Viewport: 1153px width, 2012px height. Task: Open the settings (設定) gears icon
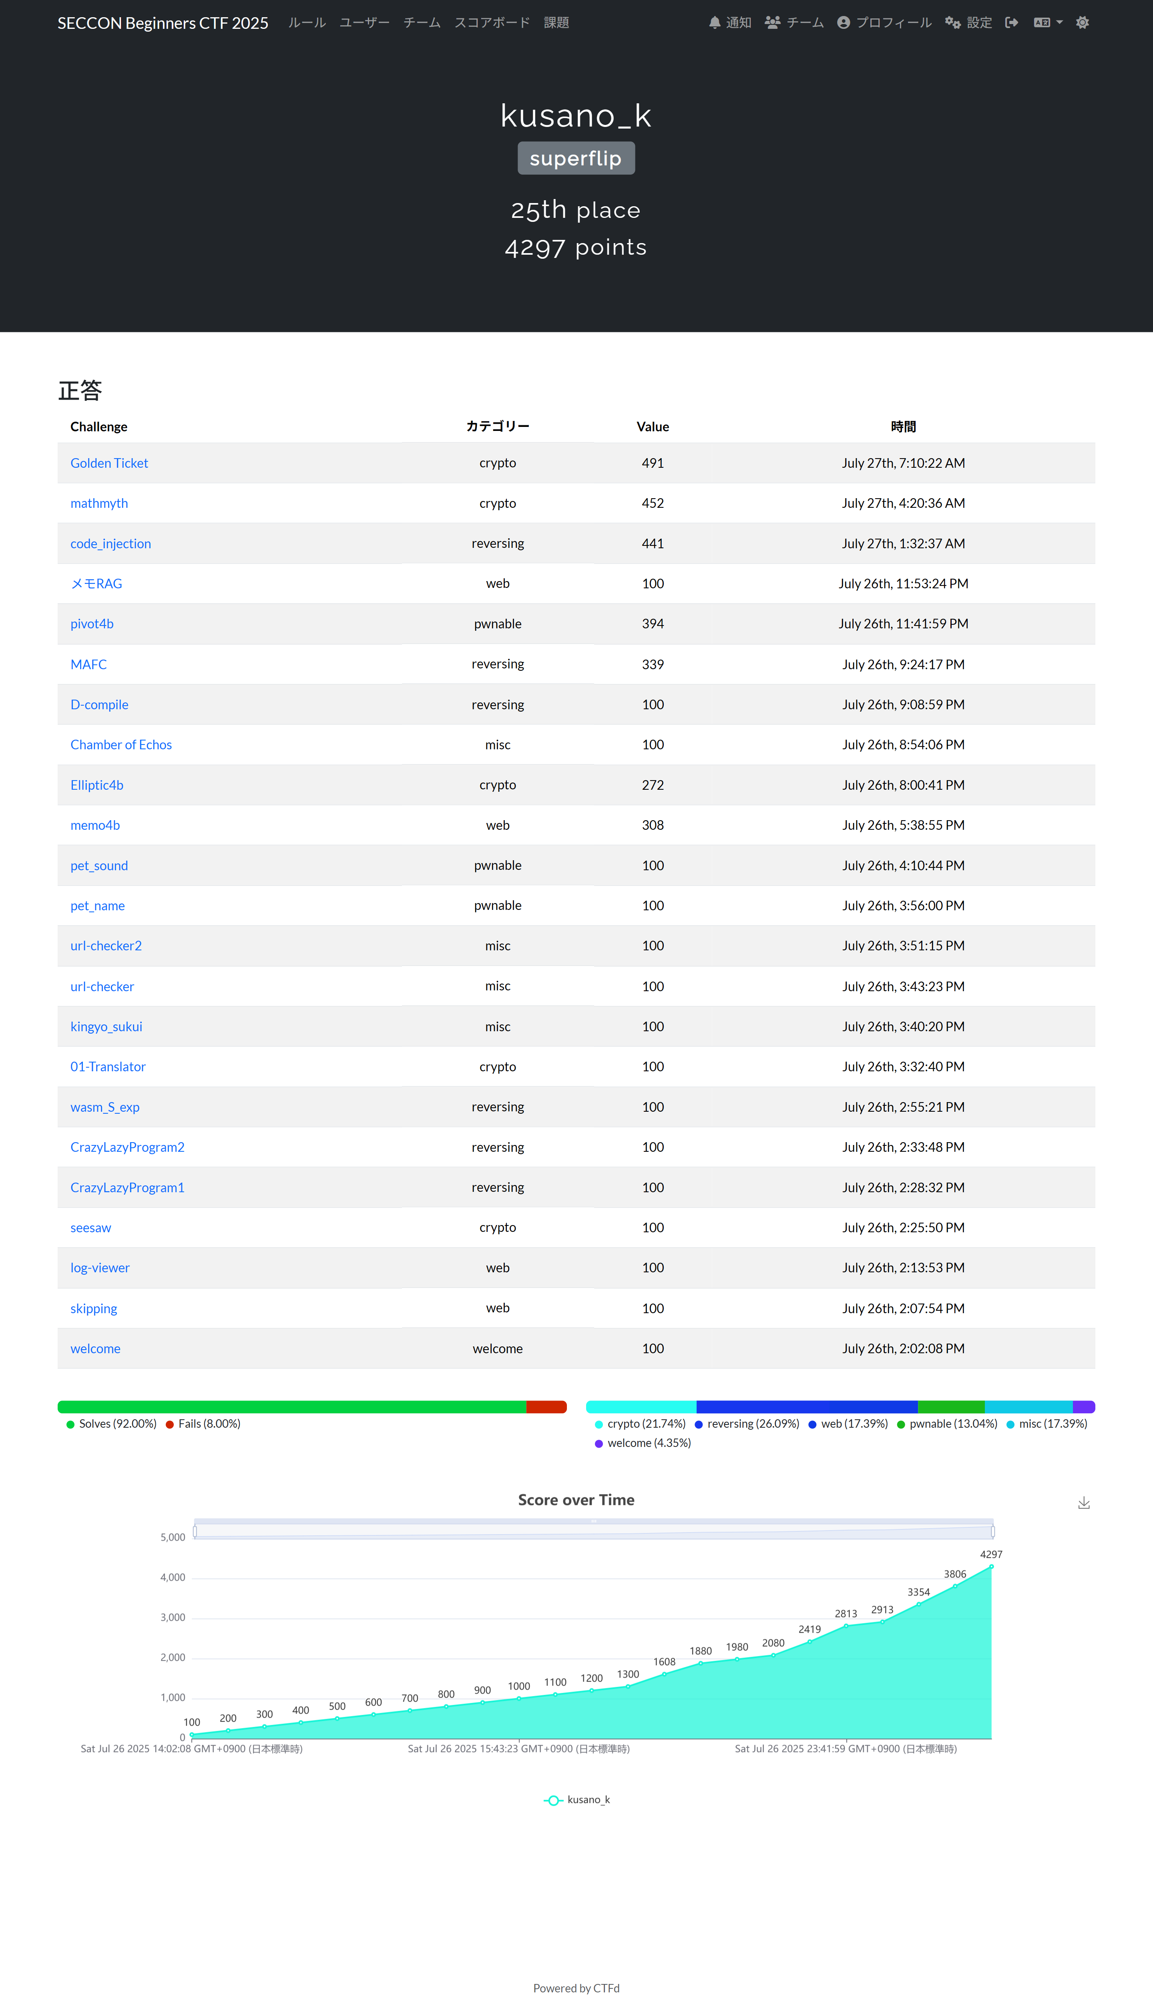tap(953, 22)
